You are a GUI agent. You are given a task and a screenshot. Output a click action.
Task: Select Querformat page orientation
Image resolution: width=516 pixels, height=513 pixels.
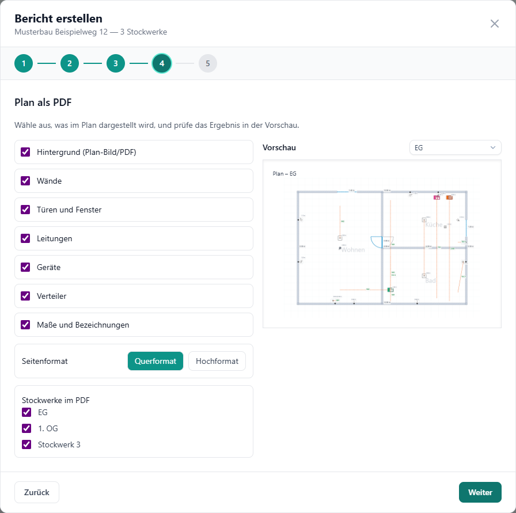pyautogui.click(x=155, y=361)
